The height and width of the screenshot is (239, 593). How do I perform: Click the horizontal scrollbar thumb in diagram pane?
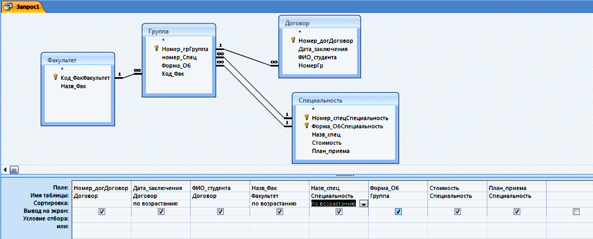pyautogui.click(x=14, y=170)
